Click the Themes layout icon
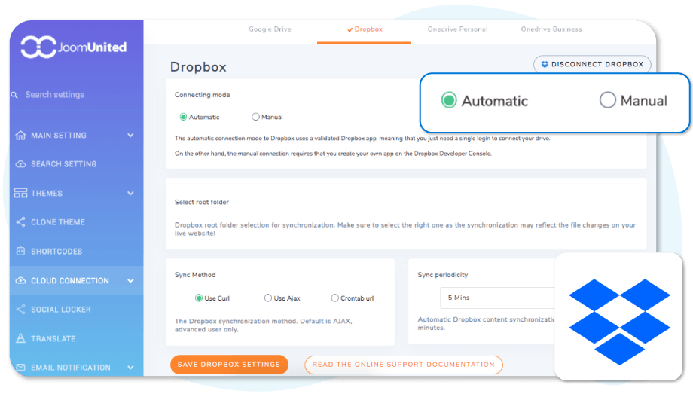The image size is (693, 394). tap(20, 194)
